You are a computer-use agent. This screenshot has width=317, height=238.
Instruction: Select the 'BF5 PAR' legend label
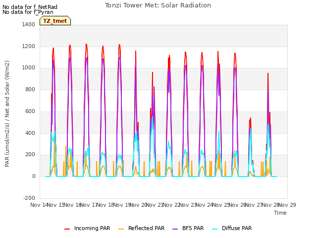pos(193,228)
